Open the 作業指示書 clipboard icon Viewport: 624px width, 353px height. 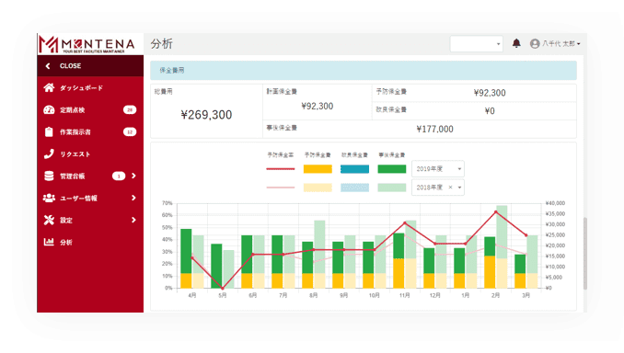(49, 131)
